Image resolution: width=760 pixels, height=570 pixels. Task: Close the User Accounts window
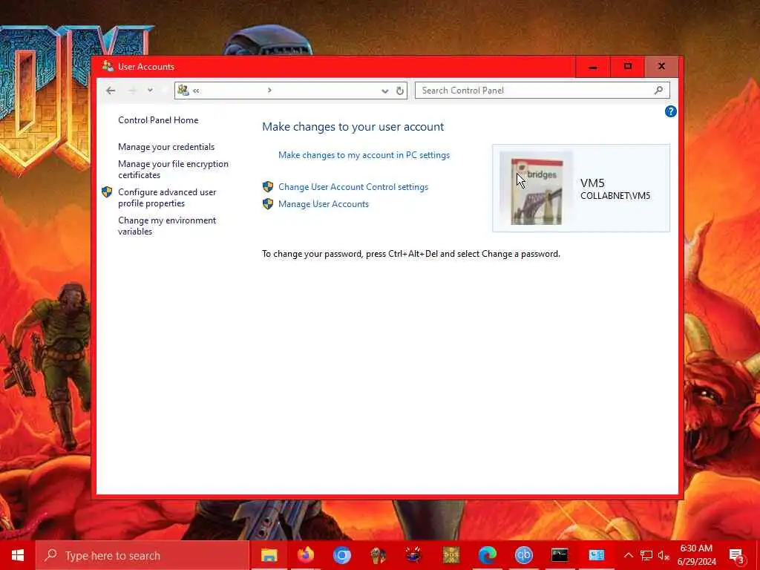click(x=661, y=66)
